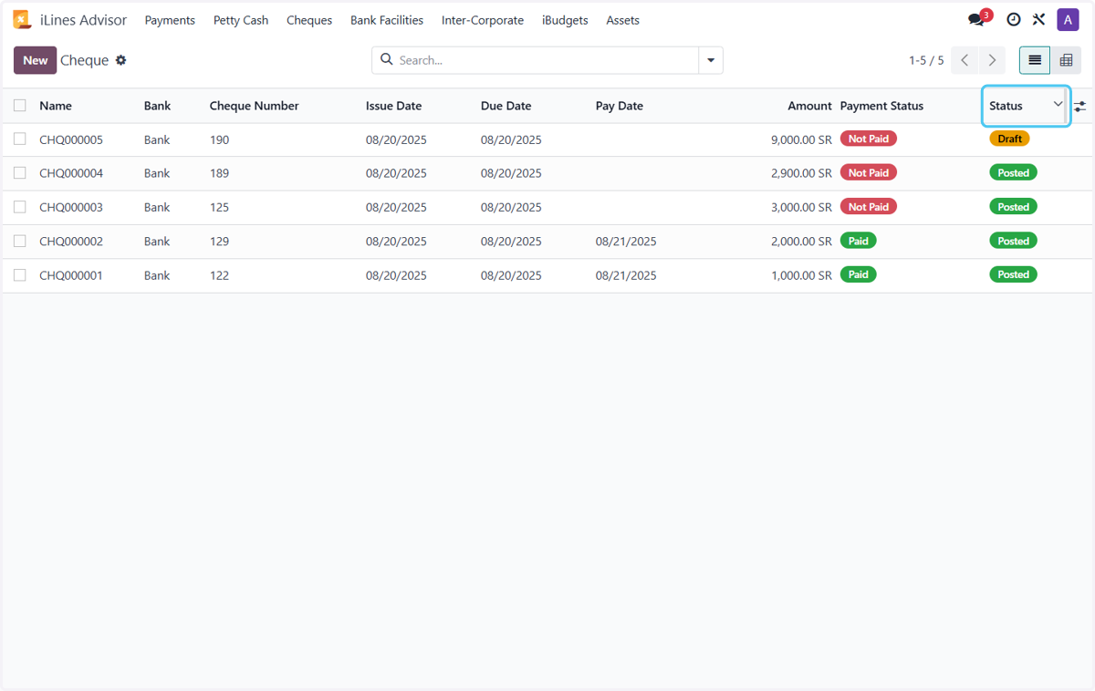
Task: Switch to the list view
Action: tap(1035, 60)
